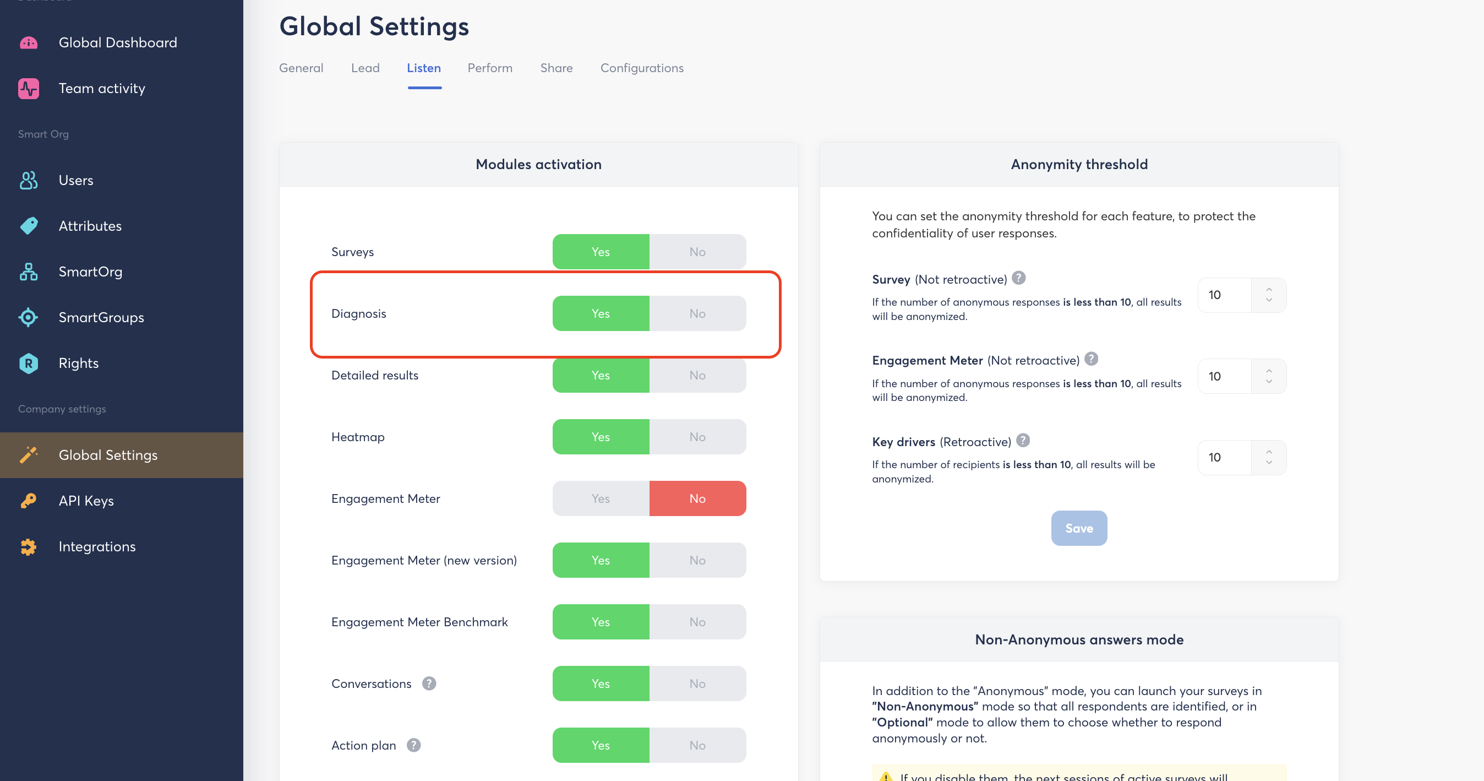Switch to the Perform tab
Image resolution: width=1484 pixels, height=781 pixels.
(490, 68)
